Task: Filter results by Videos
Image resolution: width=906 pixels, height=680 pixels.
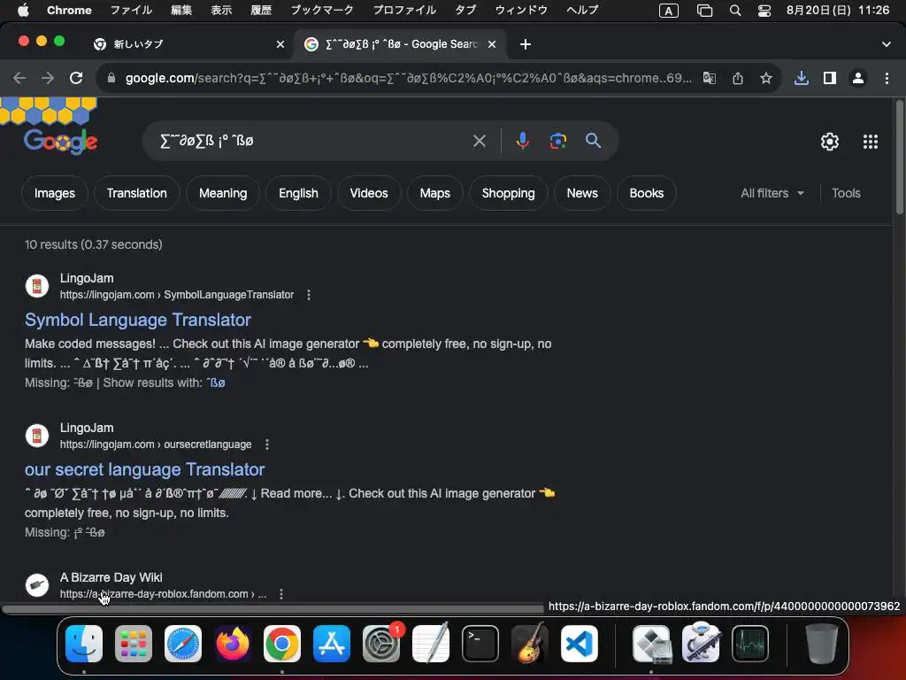Action: (x=369, y=193)
